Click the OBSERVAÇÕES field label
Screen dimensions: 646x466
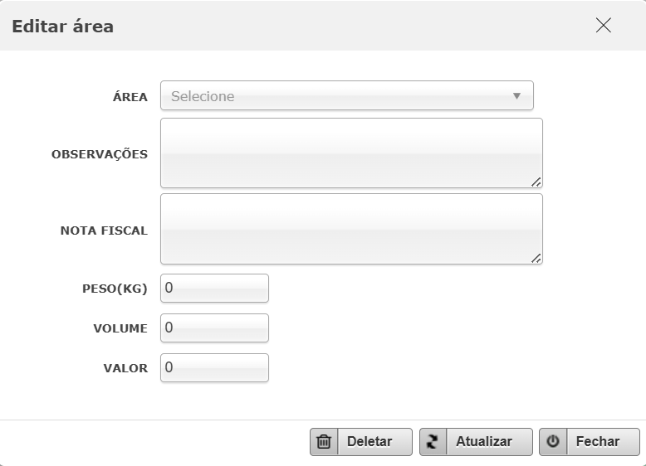[100, 154]
